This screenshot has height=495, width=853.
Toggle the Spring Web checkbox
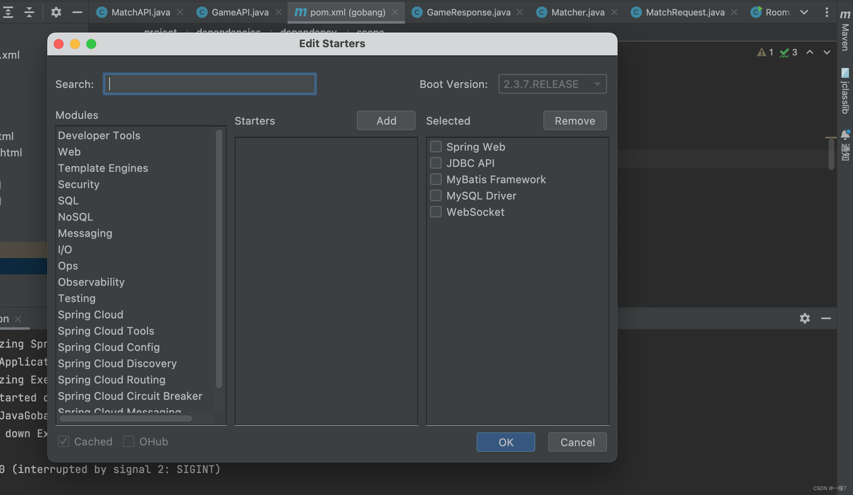[435, 146]
